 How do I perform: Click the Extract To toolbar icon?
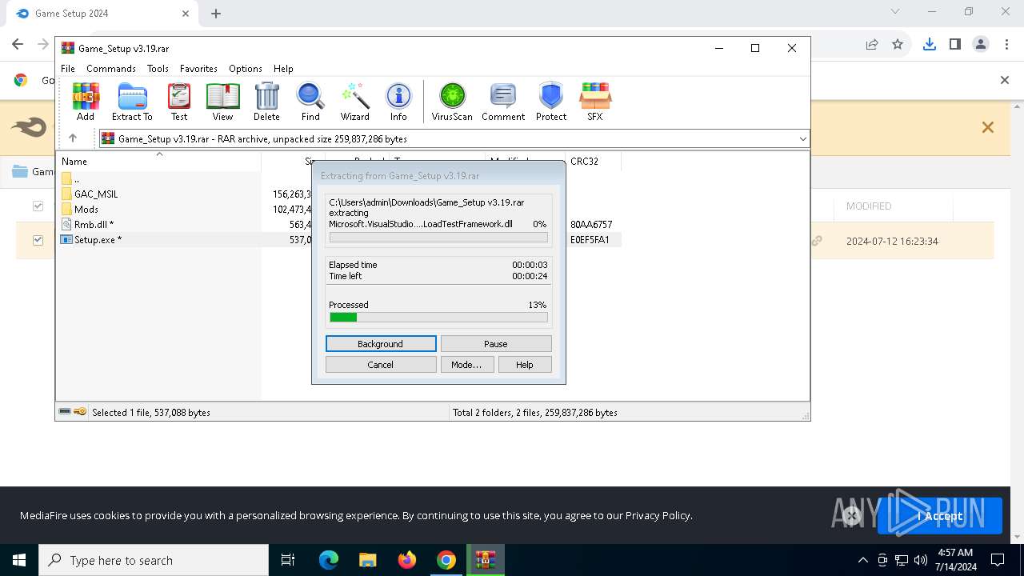pos(132,102)
